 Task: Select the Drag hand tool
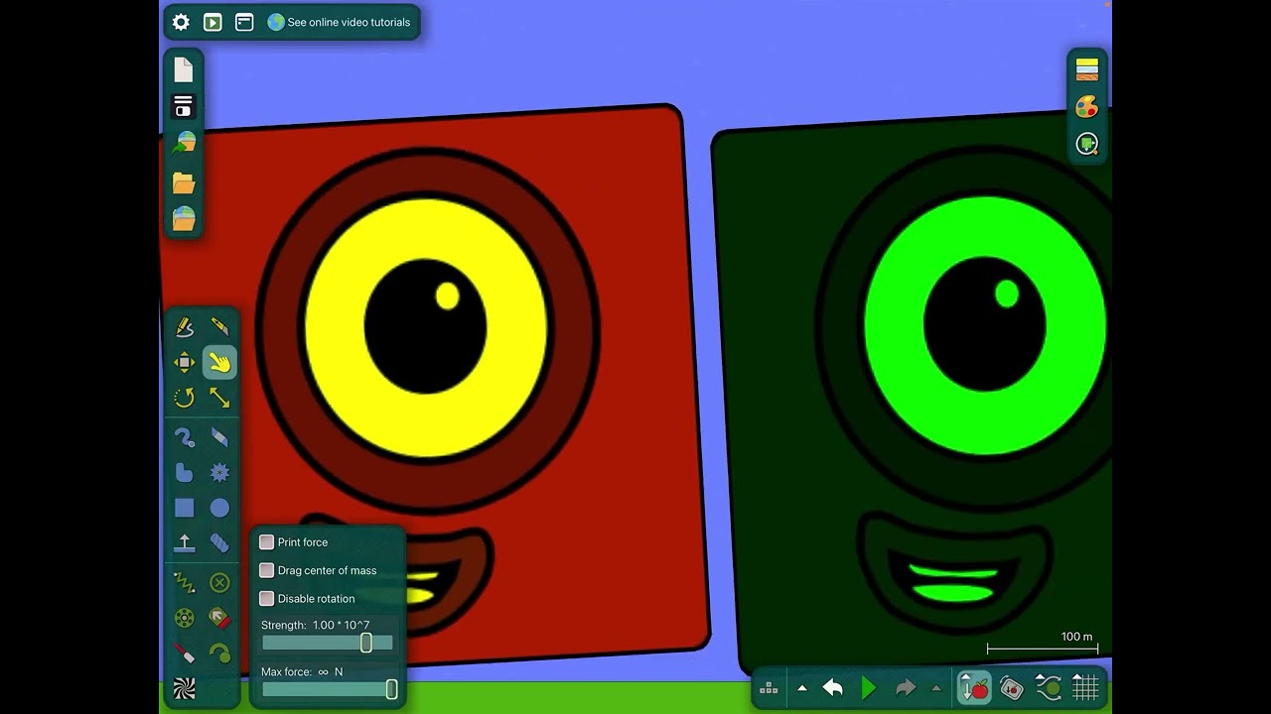point(219,363)
